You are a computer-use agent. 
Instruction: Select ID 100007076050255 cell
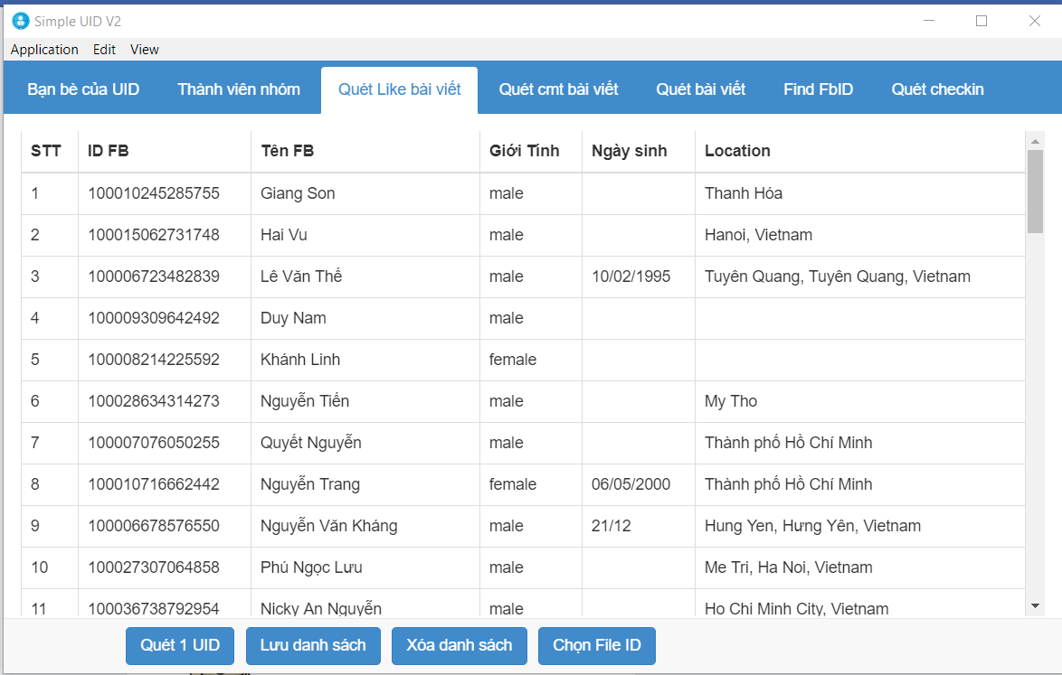coord(165,444)
